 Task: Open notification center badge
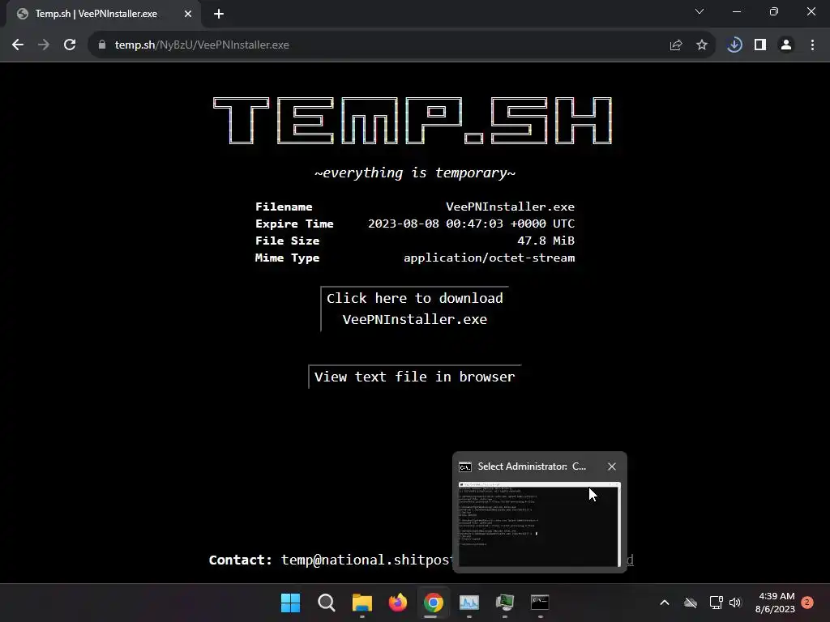(x=807, y=602)
